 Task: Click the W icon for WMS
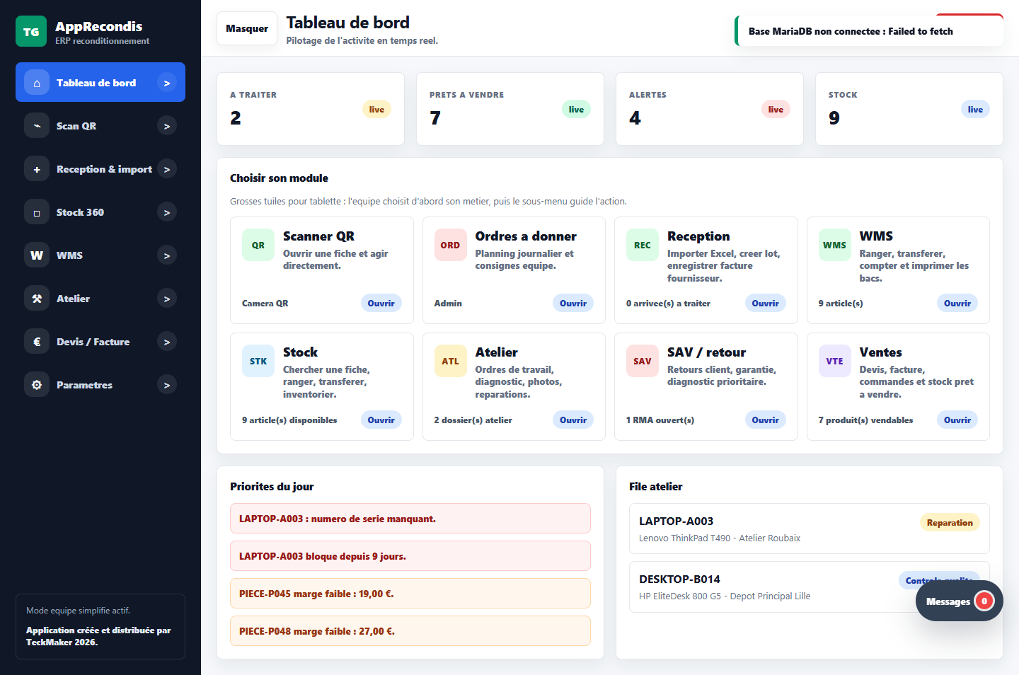tap(37, 255)
